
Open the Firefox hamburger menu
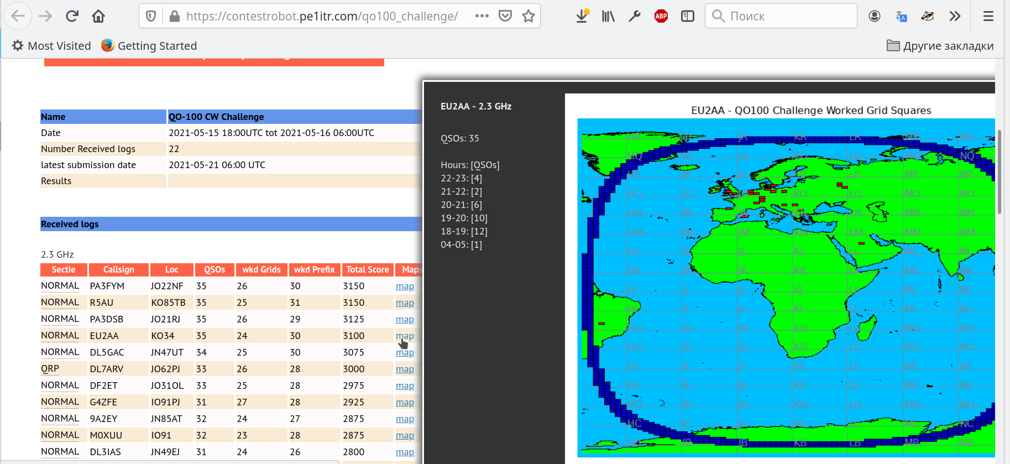(988, 16)
